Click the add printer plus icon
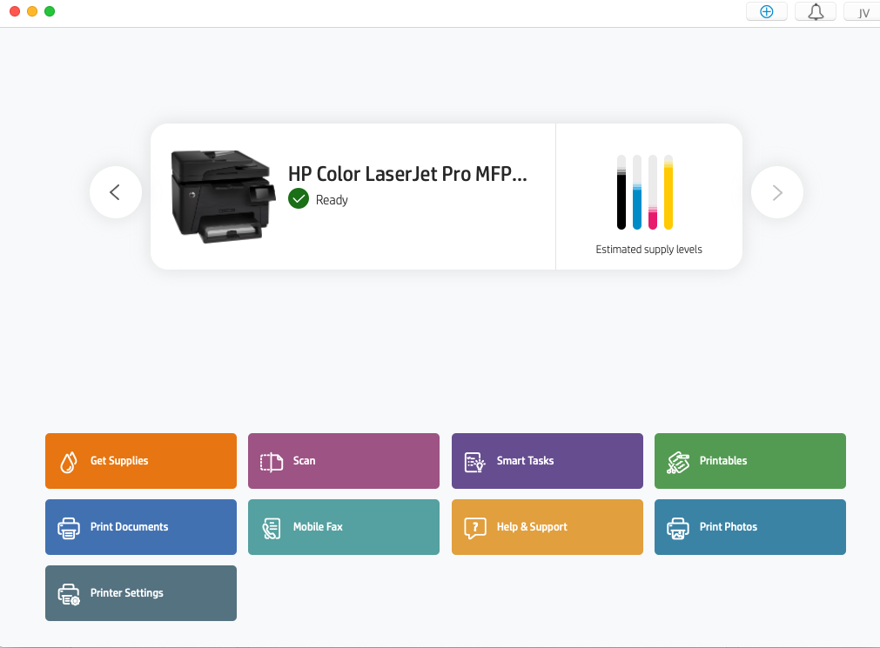Image resolution: width=880 pixels, height=648 pixels. 766,12
